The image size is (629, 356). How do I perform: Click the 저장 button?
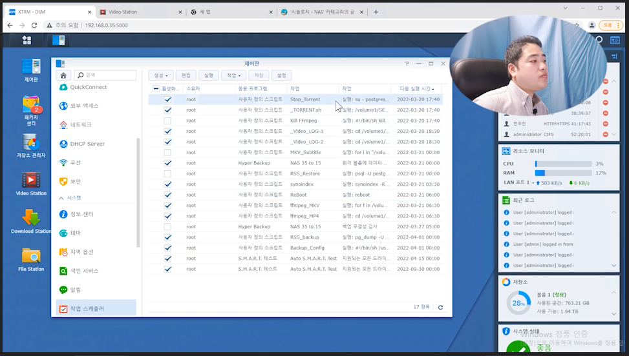click(259, 75)
